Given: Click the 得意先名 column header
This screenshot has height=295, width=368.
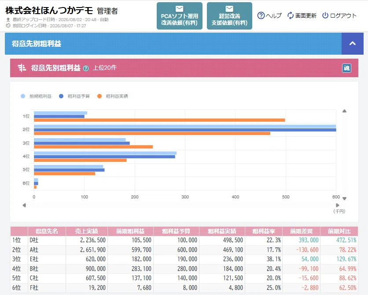Looking at the screenshot, I should 47,232.
